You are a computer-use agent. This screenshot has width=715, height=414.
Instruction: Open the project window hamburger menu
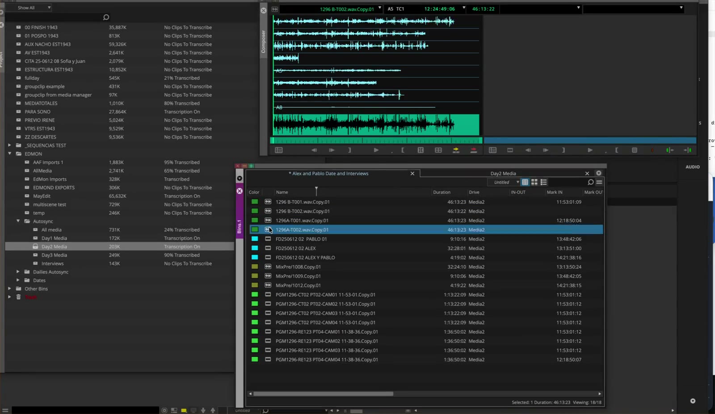point(5,410)
